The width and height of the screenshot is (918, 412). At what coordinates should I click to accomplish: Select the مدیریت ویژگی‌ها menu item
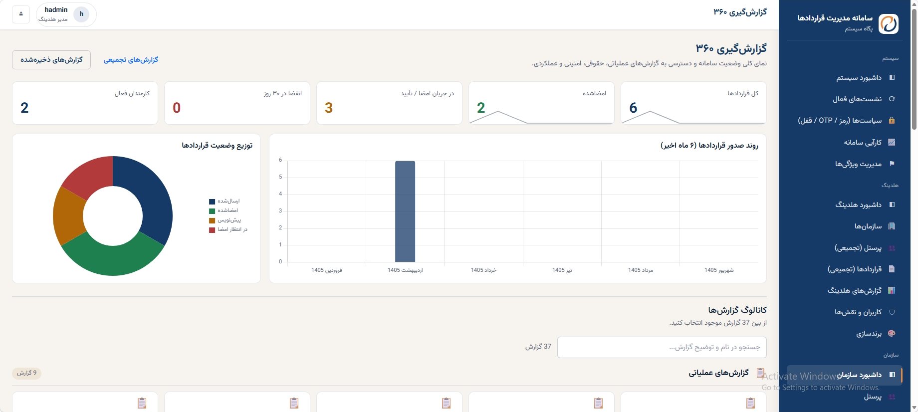pos(844,164)
